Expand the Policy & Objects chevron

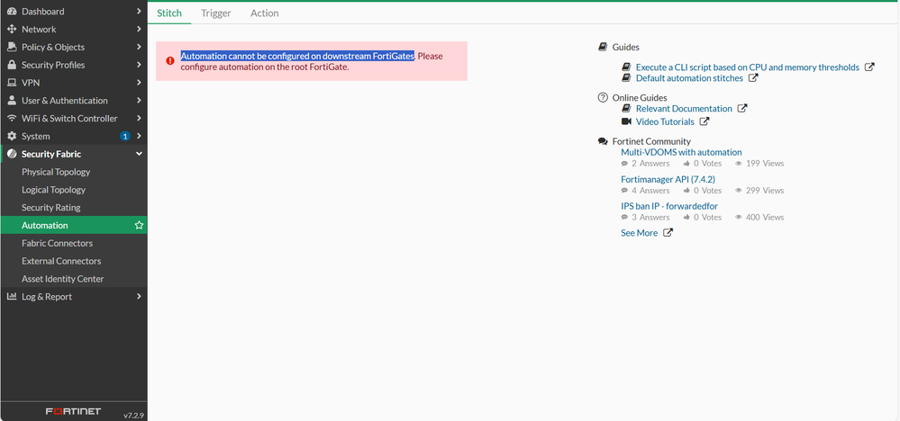139,47
